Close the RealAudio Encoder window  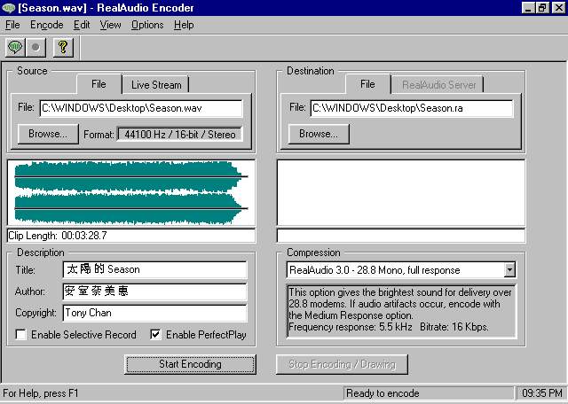(x=558, y=8)
